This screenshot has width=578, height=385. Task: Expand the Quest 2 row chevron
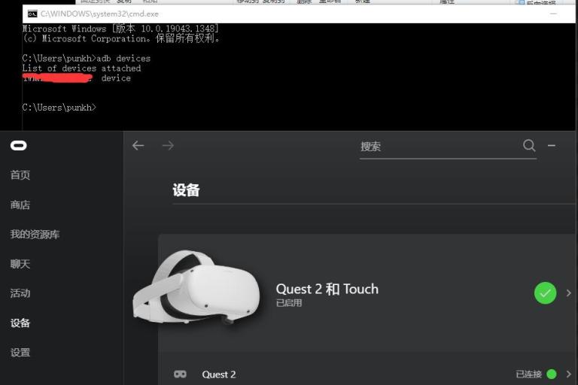(568, 374)
